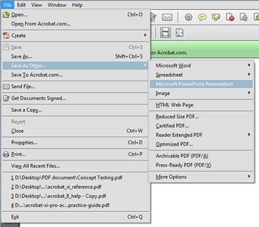
Task: Select Open From Acrobat.com
Action: pos(75,24)
